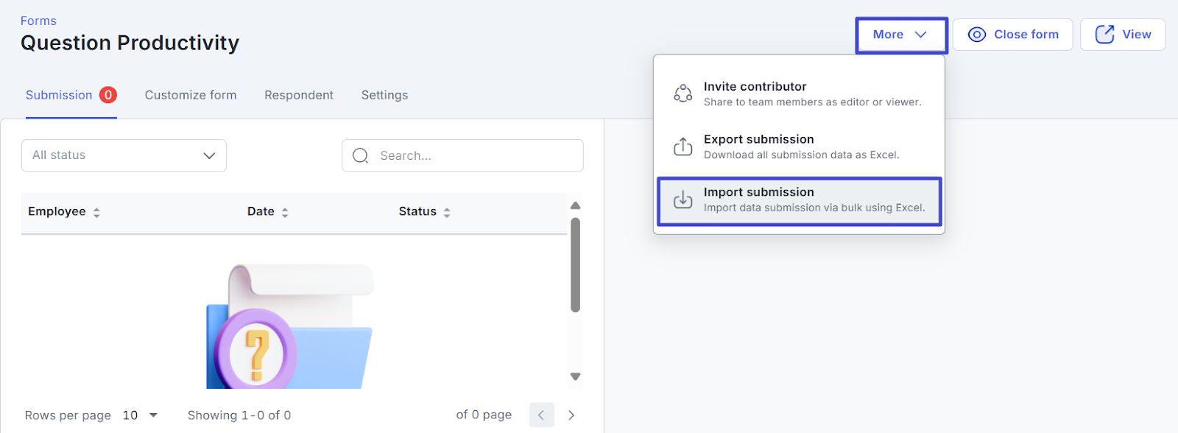Click the Export submission upload icon
The height and width of the screenshot is (433, 1178).
[683, 147]
